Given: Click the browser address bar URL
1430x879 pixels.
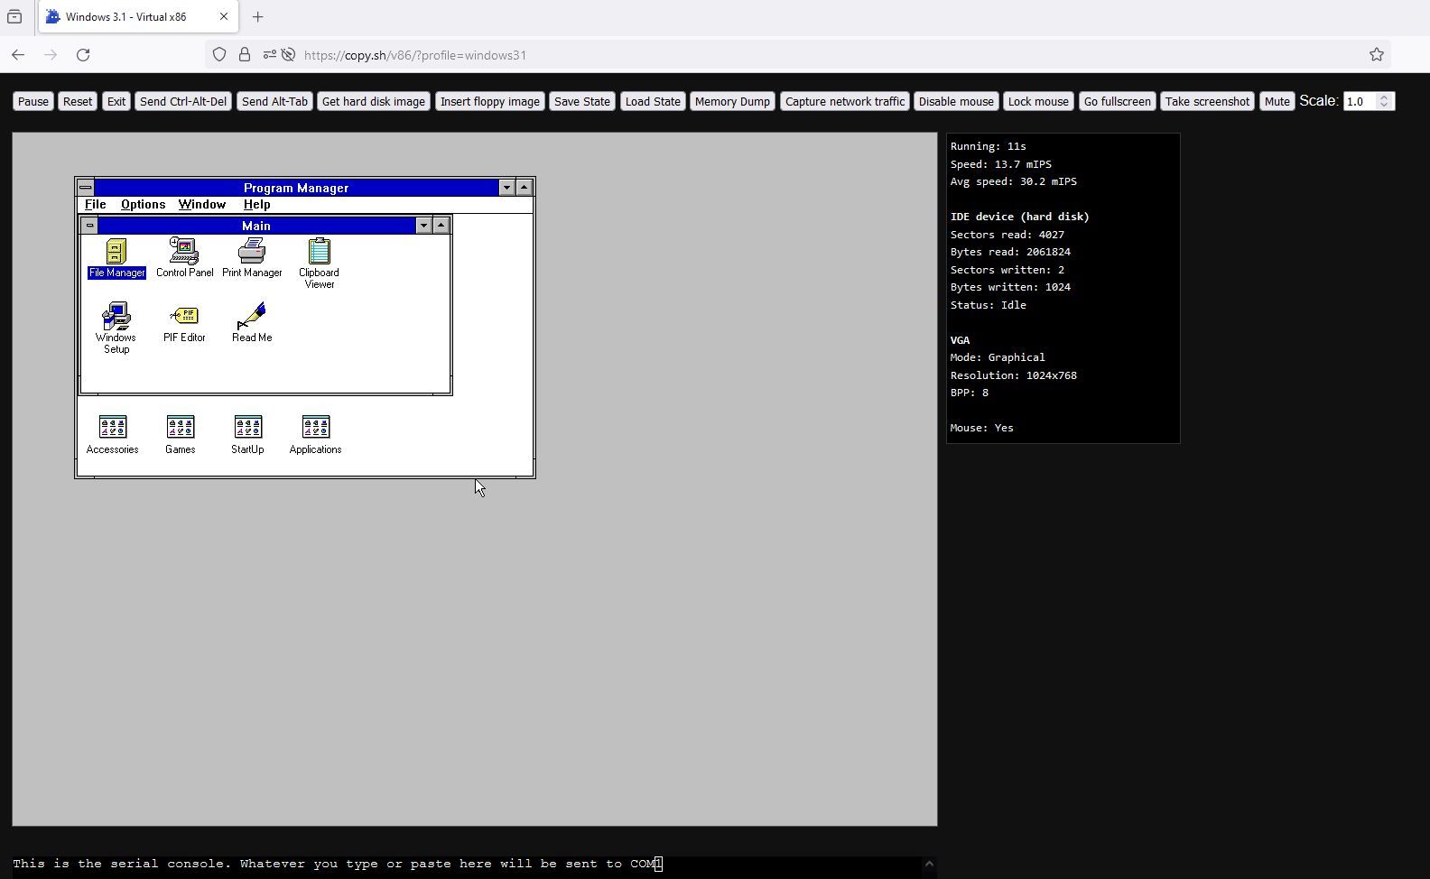Looking at the screenshot, I should [415, 55].
